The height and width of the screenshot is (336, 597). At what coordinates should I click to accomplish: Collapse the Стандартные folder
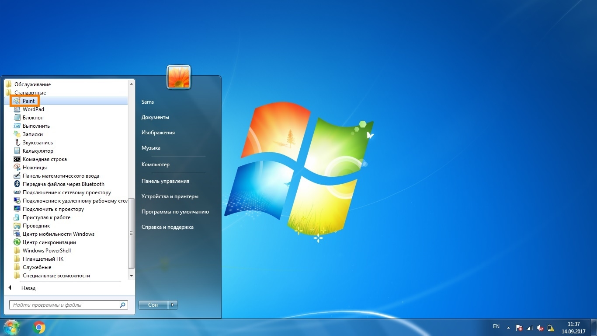[x=30, y=93]
